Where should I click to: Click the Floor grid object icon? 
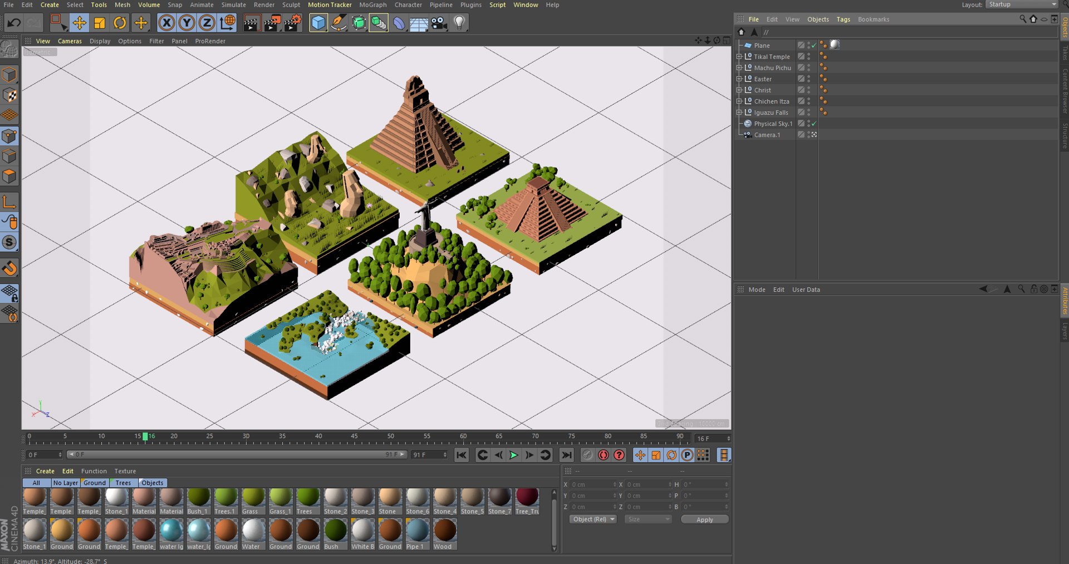pos(419,23)
